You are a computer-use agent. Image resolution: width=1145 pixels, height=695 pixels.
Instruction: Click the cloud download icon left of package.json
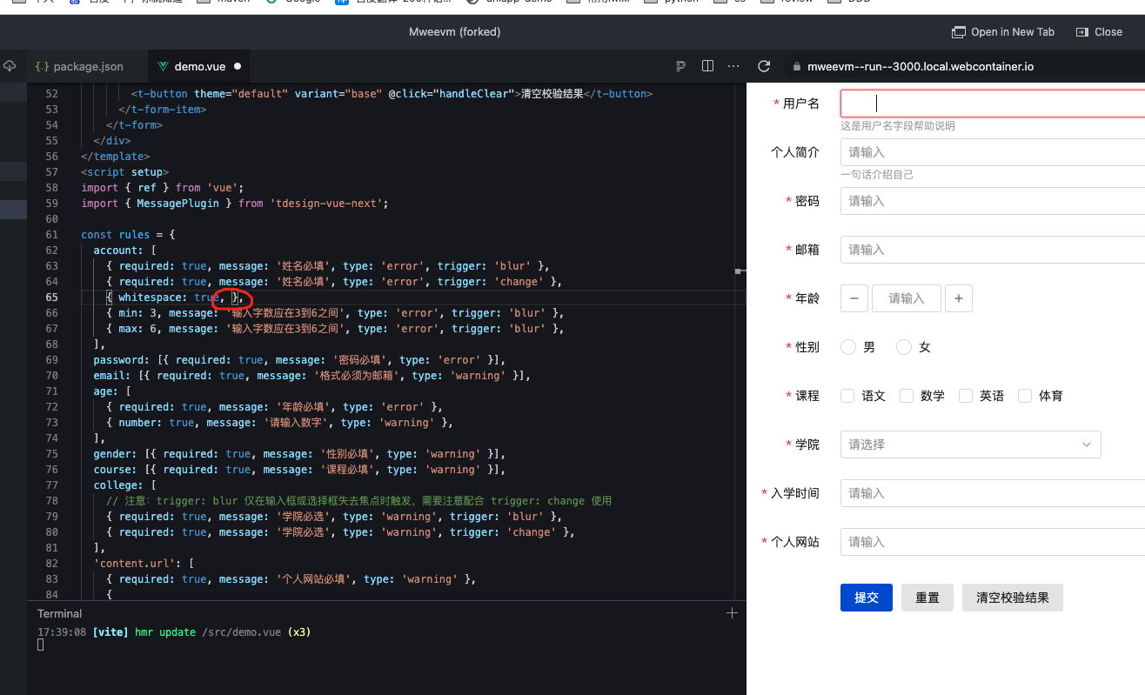(10, 66)
